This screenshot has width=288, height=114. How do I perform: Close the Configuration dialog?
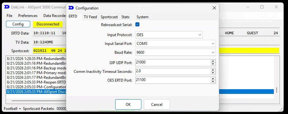214,8
